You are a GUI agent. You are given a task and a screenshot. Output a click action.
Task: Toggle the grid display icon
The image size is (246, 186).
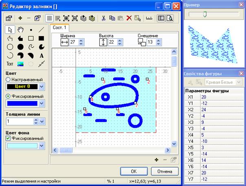(x=49, y=18)
